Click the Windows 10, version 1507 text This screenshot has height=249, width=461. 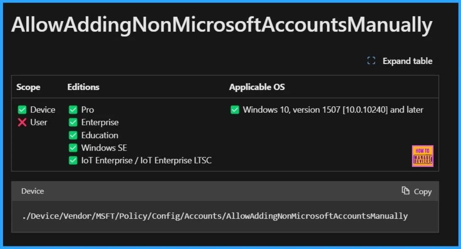click(333, 110)
